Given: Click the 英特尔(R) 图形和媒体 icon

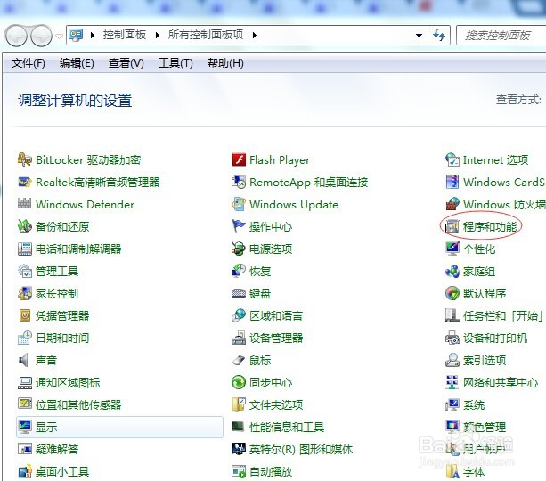Looking at the screenshot, I should (239, 449).
